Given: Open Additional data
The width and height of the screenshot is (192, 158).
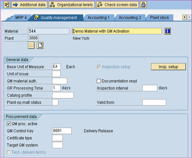Looking at the screenshot, I should click(x=30, y=4).
